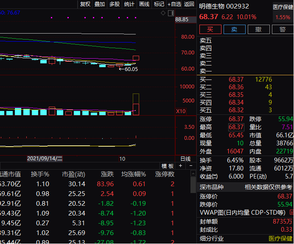The width and height of the screenshot is (294, 244).
Task: Click the 买 (buy) button
Action: coord(210,29)
